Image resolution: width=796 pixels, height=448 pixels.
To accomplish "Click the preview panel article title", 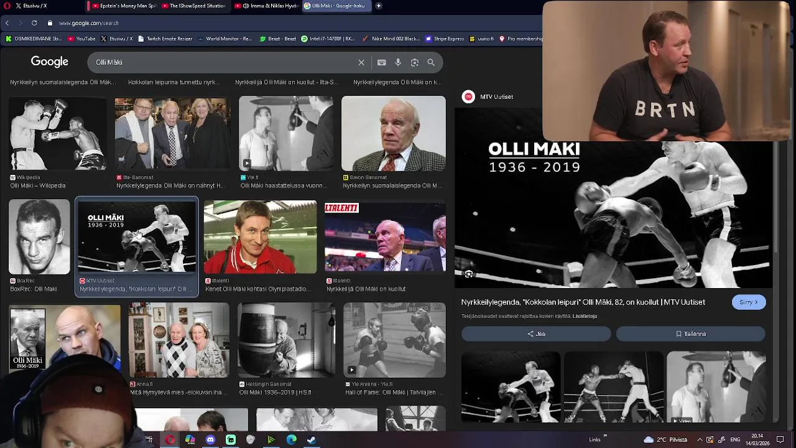I will [583, 302].
